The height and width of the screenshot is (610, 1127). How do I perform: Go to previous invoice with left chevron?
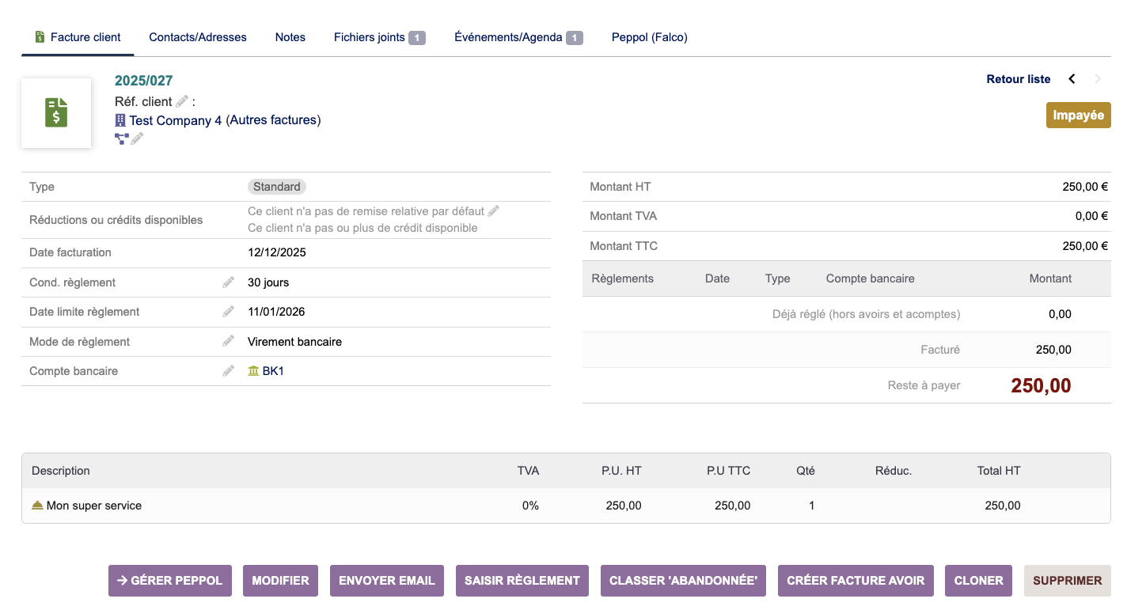(x=1072, y=79)
